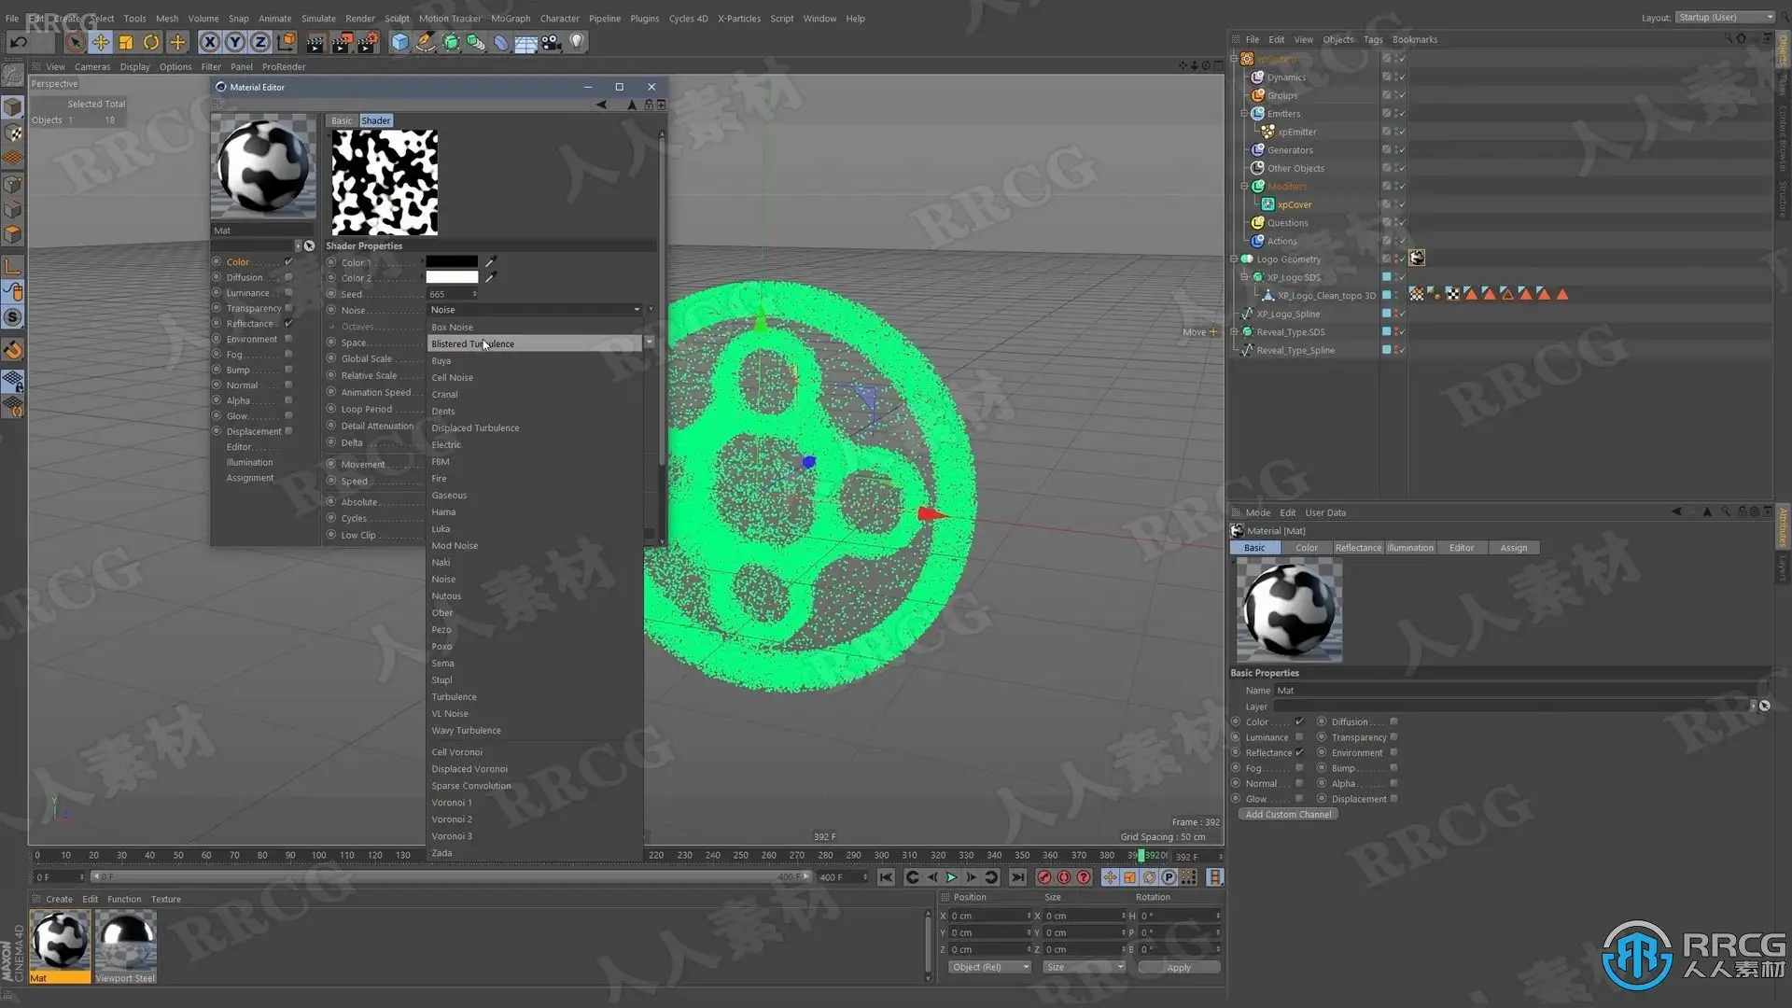Toggle the Diffusion channel checkbox in Material Editor
This screenshot has height=1008, width=1792.
(288, 277)
